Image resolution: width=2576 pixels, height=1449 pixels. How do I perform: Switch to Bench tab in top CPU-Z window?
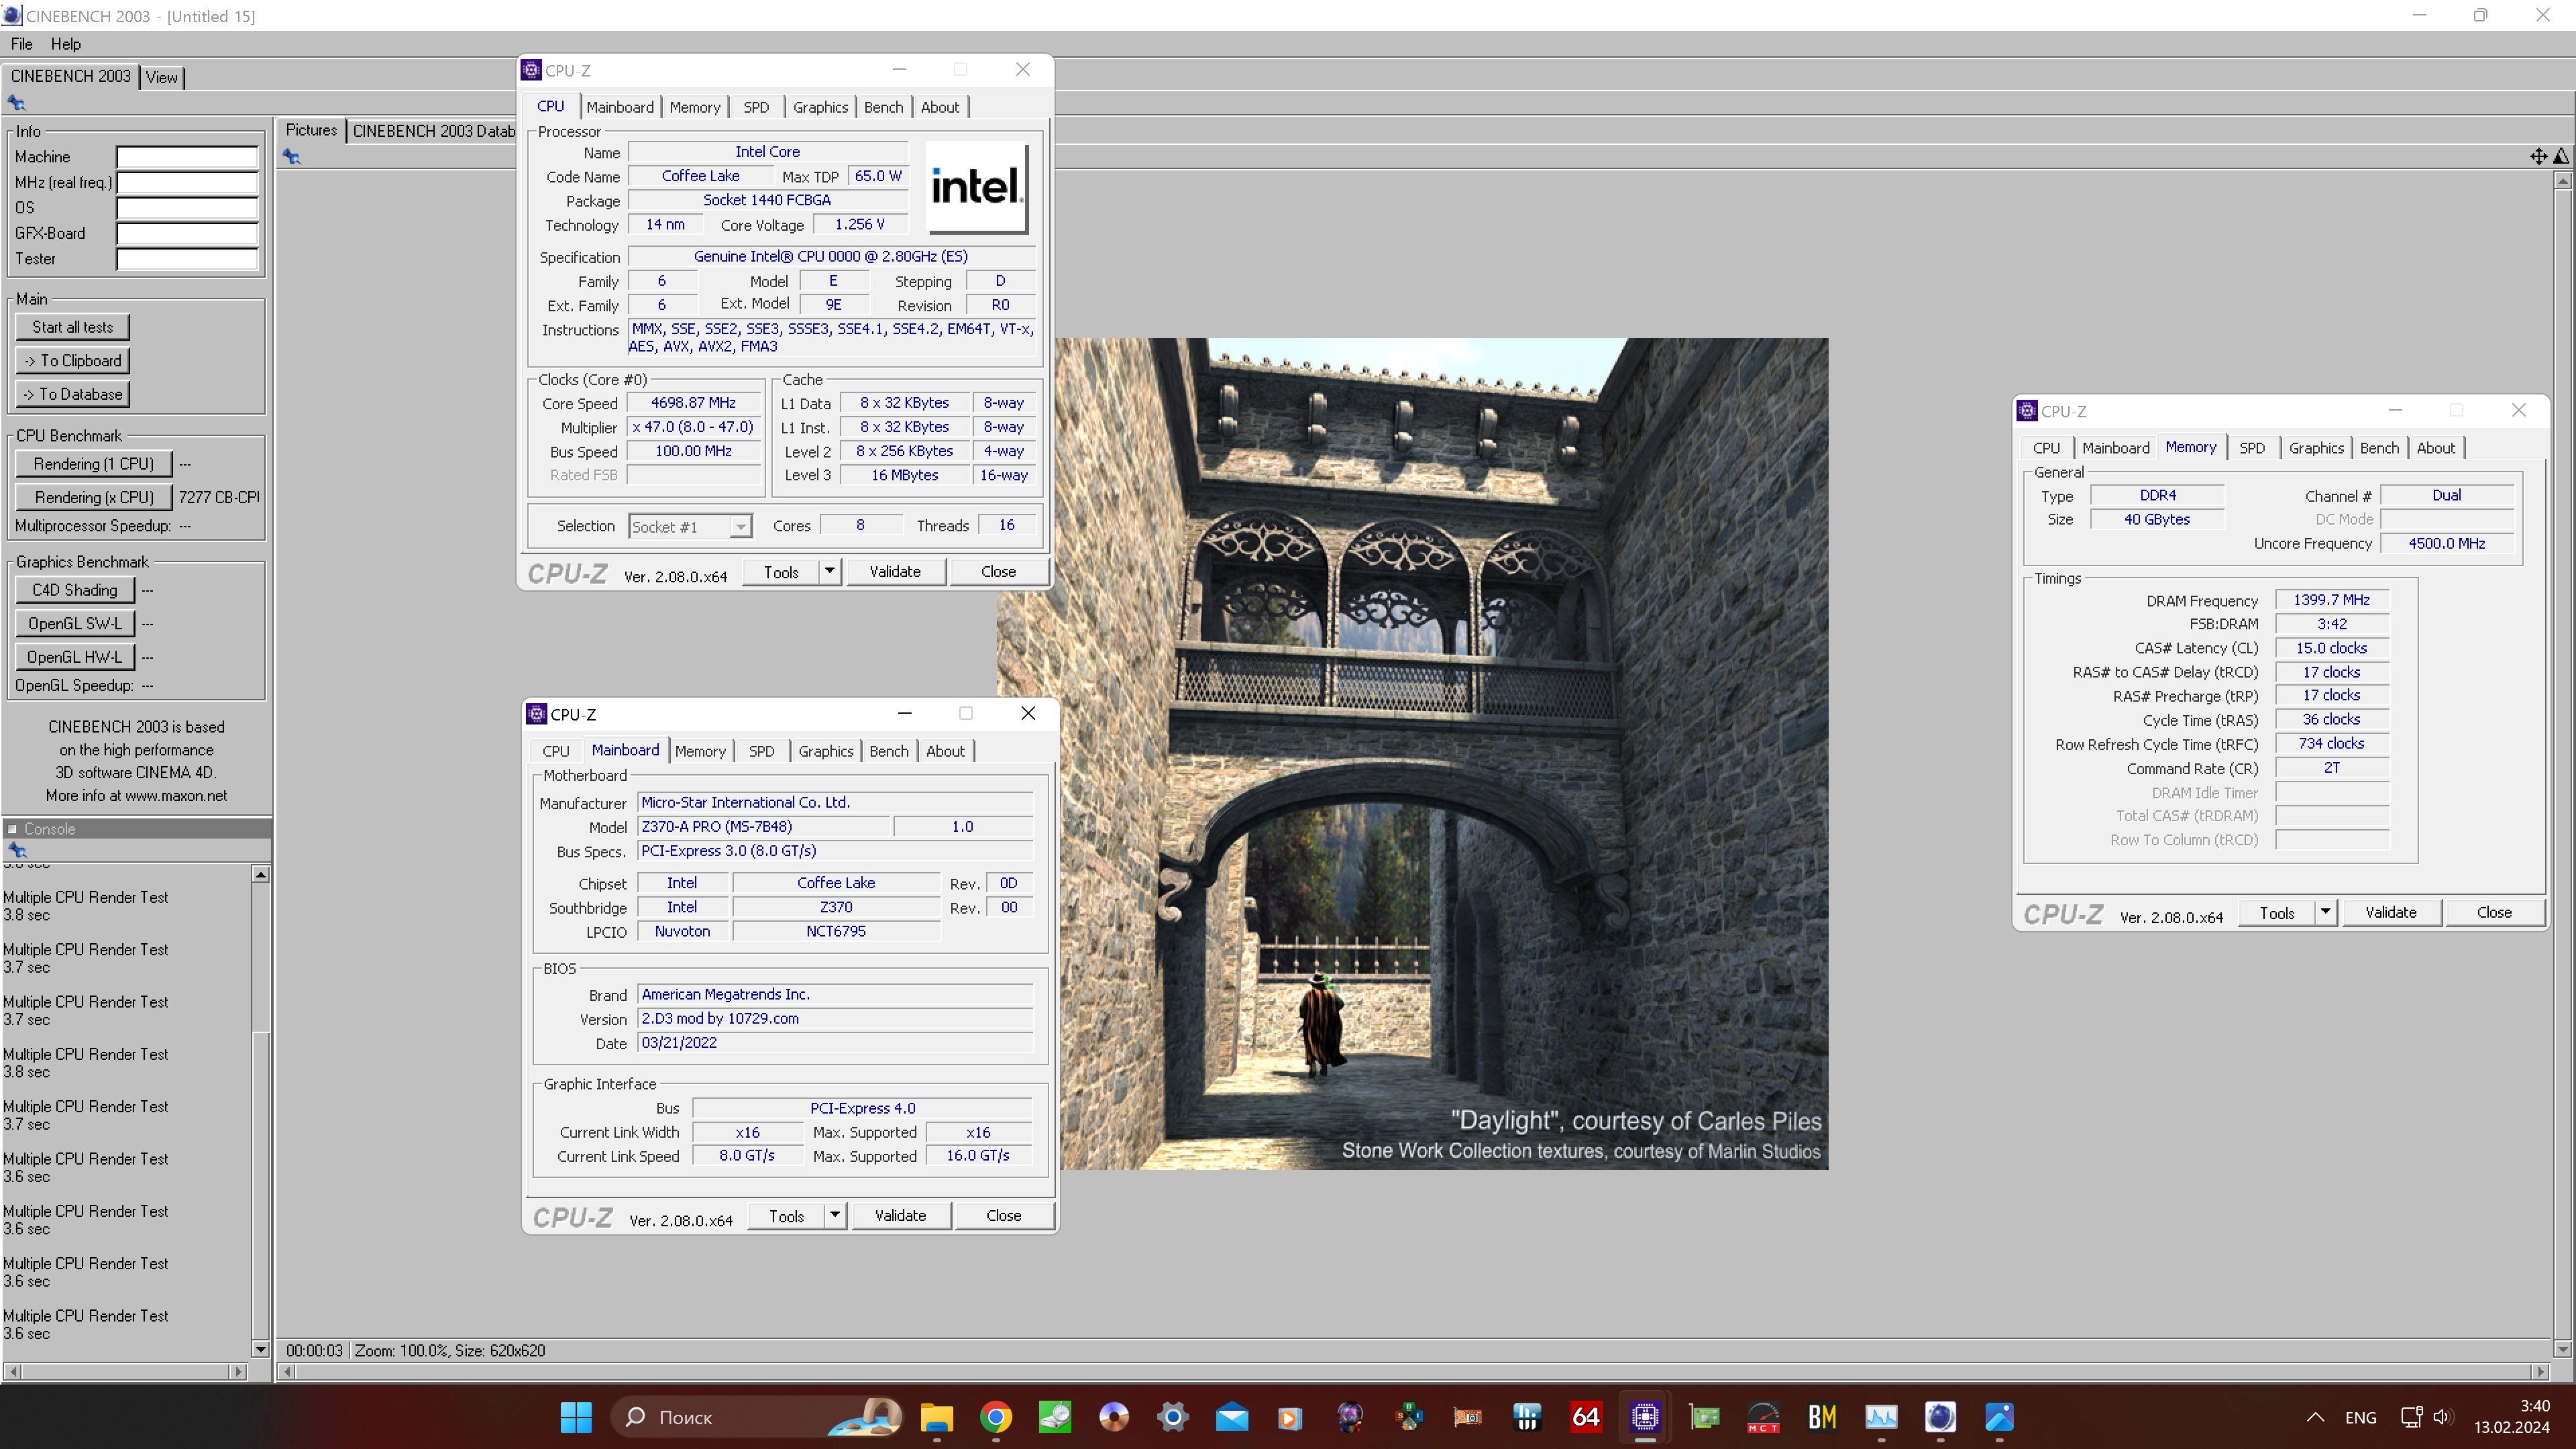click(x=883, y=107)
